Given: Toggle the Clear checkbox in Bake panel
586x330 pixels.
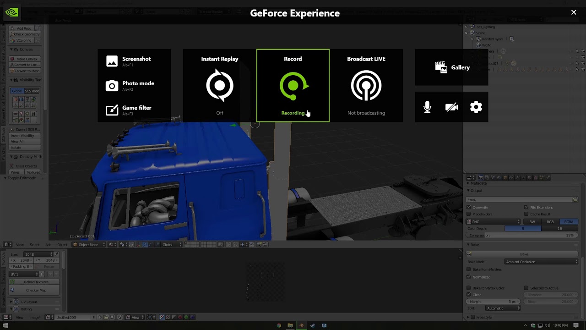Looking at the screenshot, I should pos(469,295).
